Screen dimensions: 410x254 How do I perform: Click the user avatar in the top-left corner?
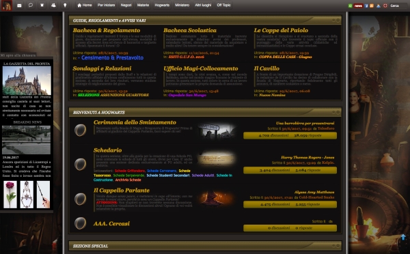(7, 5)
